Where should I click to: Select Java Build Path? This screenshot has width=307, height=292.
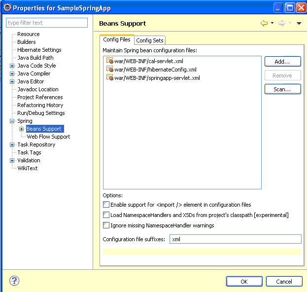35,58
